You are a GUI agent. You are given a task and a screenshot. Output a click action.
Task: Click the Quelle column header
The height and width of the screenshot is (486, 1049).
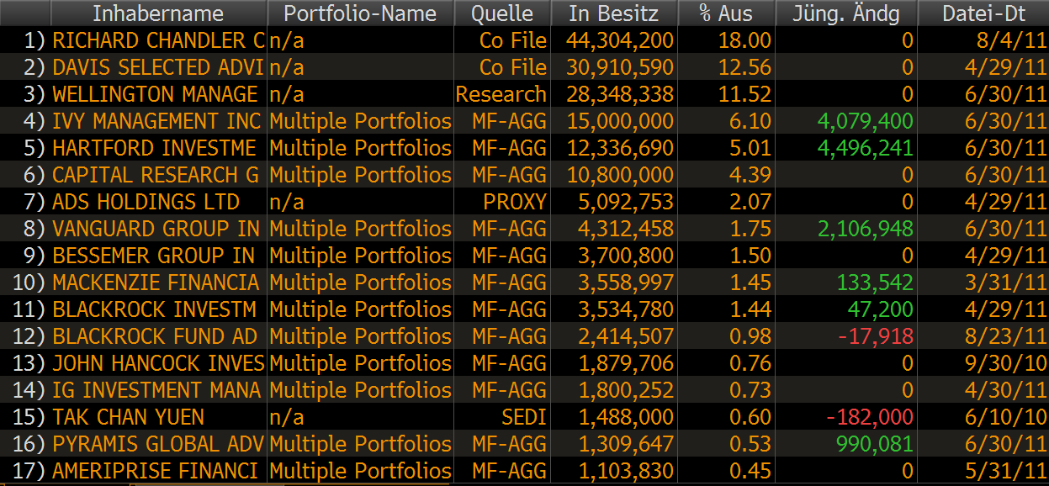(x=502, y=13)
